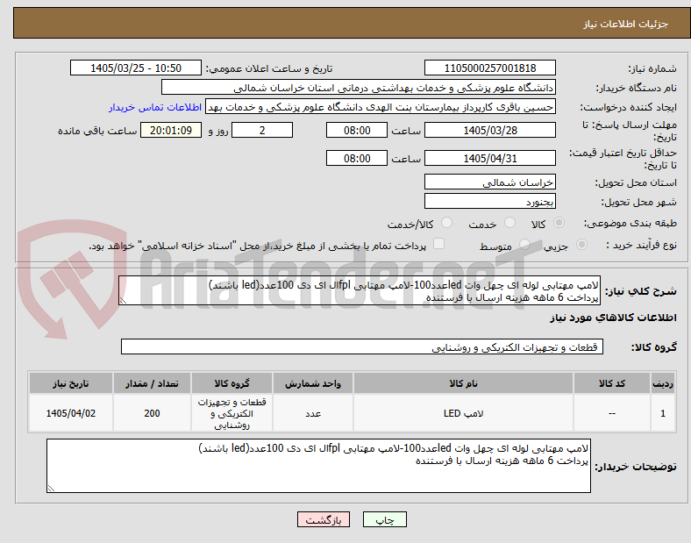The height and width of the screenshot is (543, 691).
Task: Toggle the treasury bonds payment checkbox
Action: 439,244
